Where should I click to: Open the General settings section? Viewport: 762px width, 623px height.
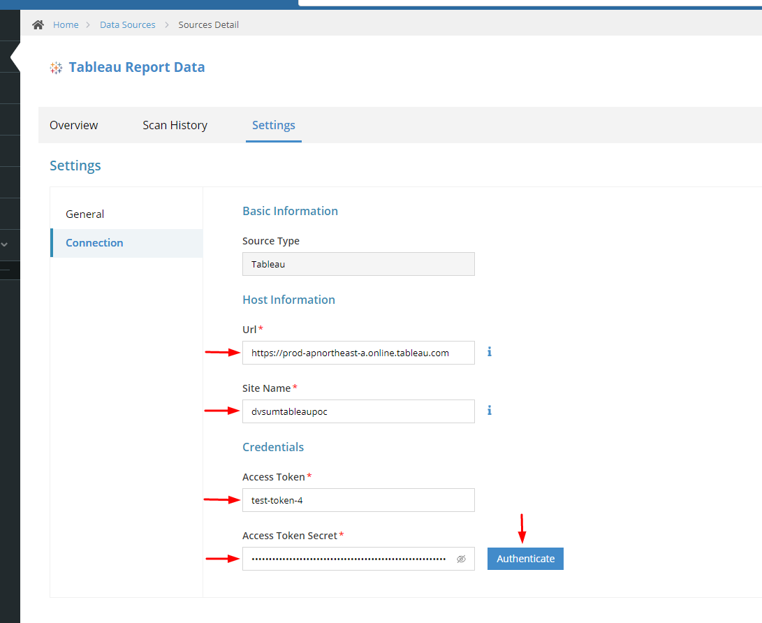point(127,214)
